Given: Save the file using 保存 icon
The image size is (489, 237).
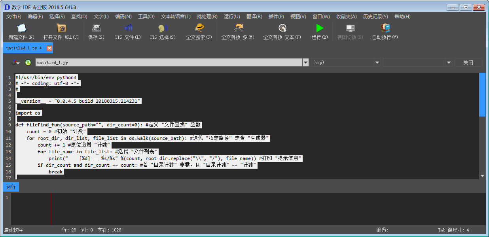Looking at the screenshot, I should point(96,32).
